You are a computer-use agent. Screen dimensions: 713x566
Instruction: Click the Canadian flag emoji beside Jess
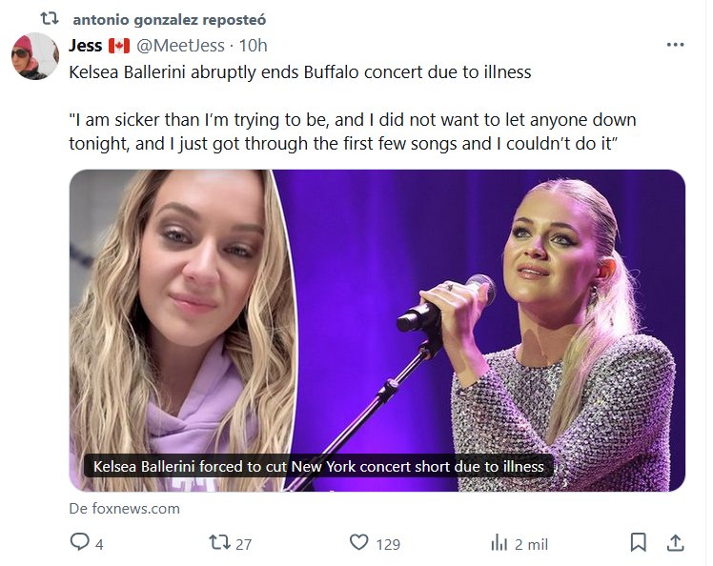(118, 46)
